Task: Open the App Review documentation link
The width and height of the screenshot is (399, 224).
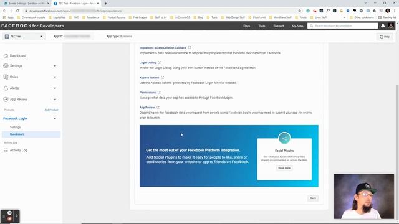Action: point(147,108)
